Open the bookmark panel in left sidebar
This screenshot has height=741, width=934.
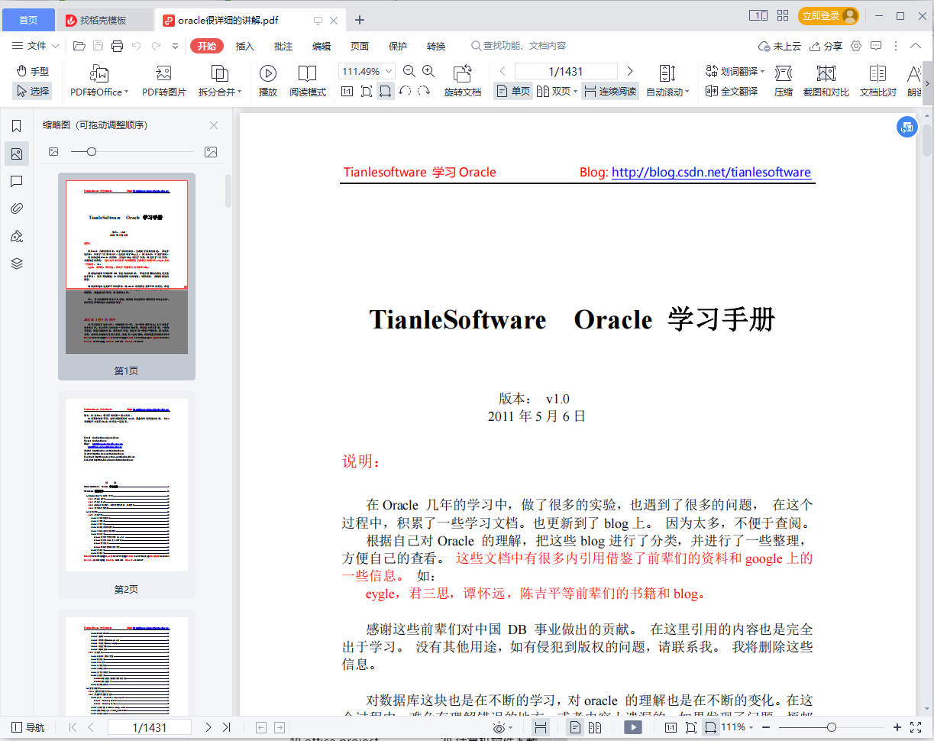click(x=17, y=126)
